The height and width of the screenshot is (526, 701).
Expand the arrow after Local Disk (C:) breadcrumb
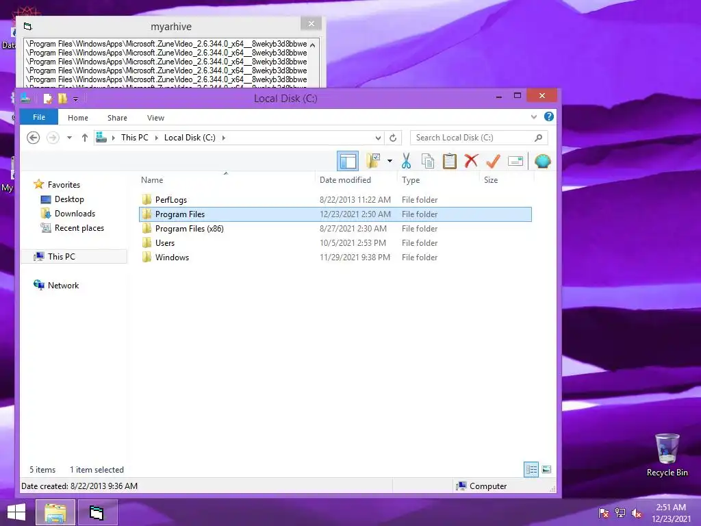pyautogui.click(x=224, y=138)
